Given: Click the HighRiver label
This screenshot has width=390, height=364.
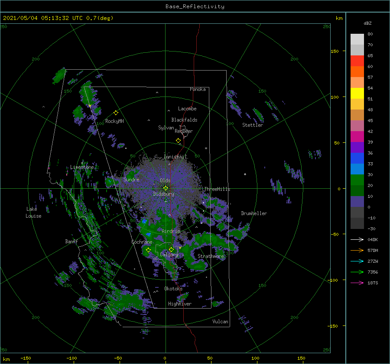Looking at the screenshot, I should pyautogui.click(x=180, y=304).
